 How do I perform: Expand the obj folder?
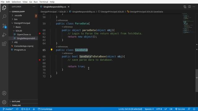(23, 42)
